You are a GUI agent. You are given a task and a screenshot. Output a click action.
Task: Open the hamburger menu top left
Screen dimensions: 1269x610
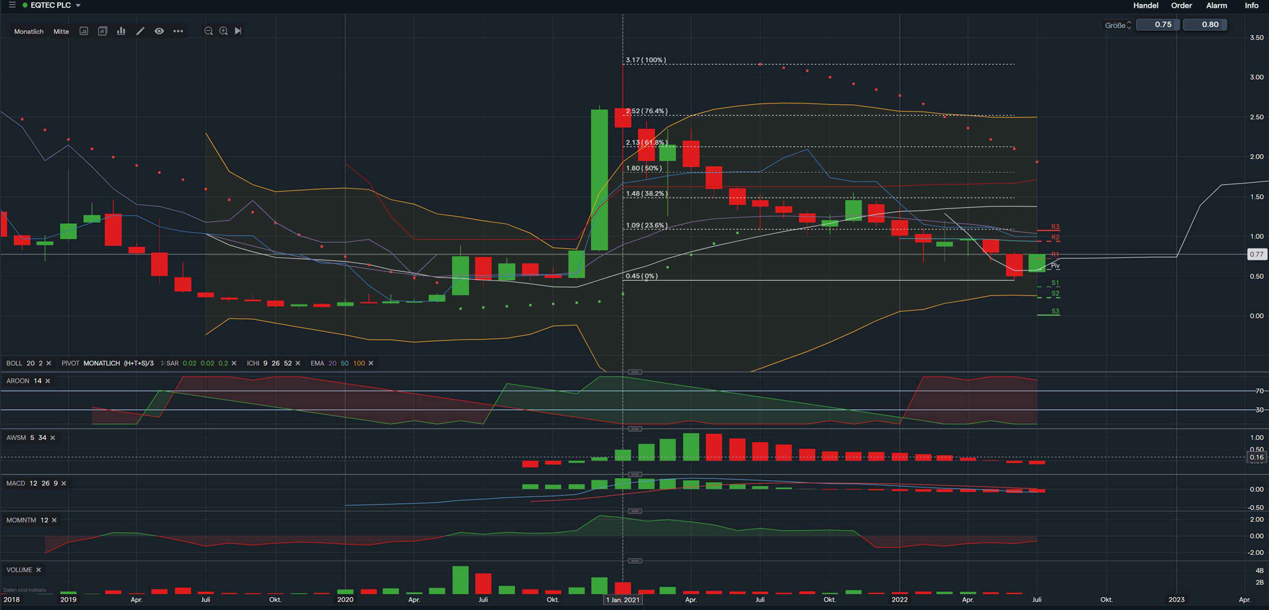(x=11, y=5)
